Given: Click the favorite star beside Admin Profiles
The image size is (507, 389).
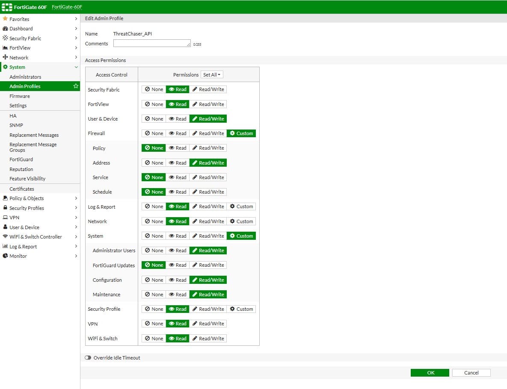Looking at the screenshot, I should point(76,86).
